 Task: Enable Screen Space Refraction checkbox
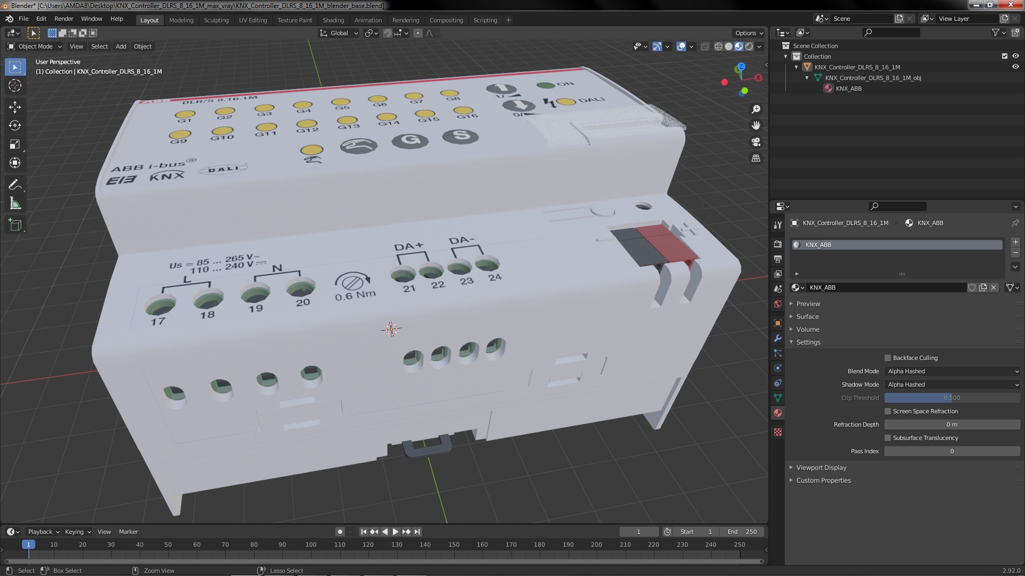pos(888,411)
